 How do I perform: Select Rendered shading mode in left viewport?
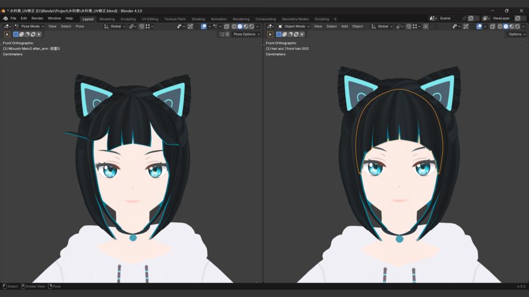point(252,26)
